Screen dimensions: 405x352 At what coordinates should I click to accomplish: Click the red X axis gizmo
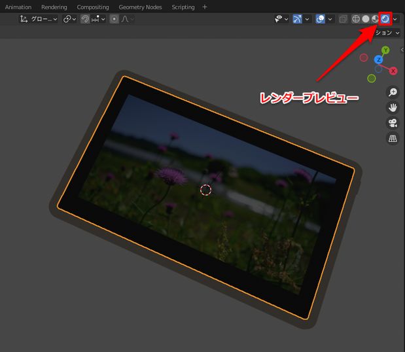(x=393, y=71)
